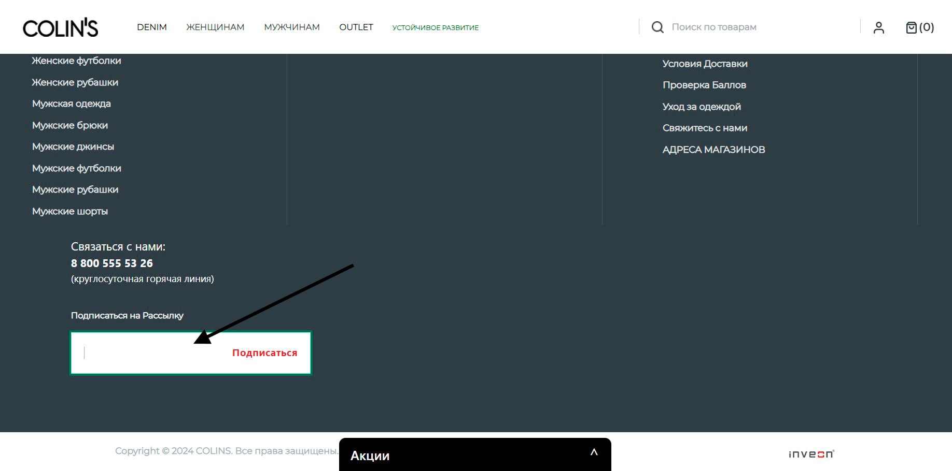This screenshot has width=952, height=471.
Task: Click the search magnifier icon
Action: (x=657, y=27)
